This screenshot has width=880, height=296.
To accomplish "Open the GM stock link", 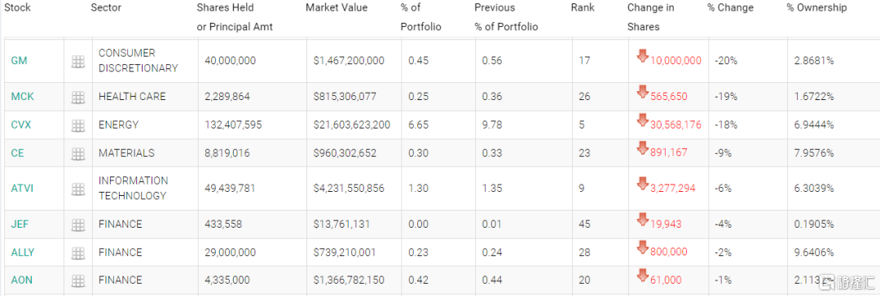I will coord(19,60).
